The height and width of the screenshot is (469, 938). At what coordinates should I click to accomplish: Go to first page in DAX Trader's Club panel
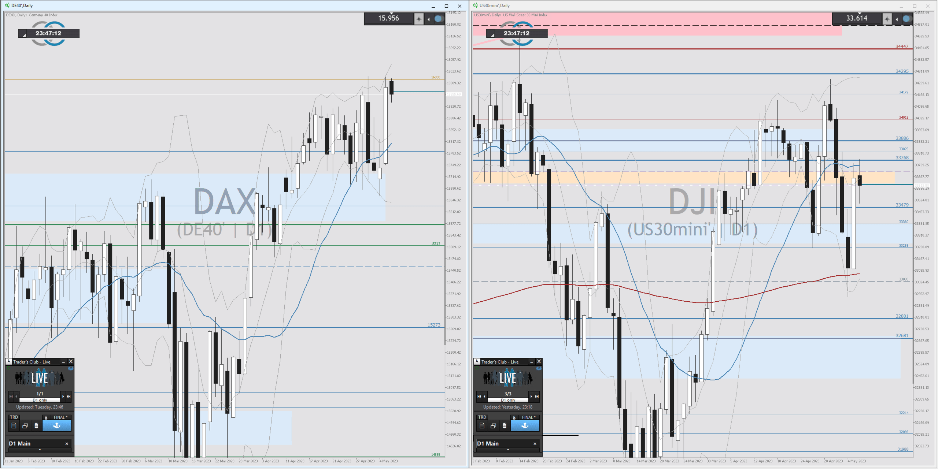(x=11, y=396)
